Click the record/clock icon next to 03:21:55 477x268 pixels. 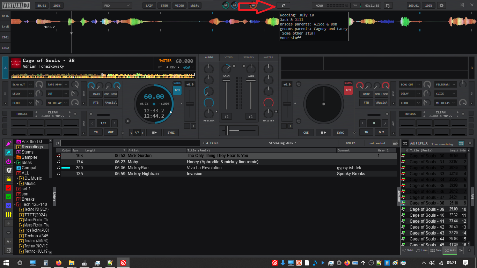388,6
